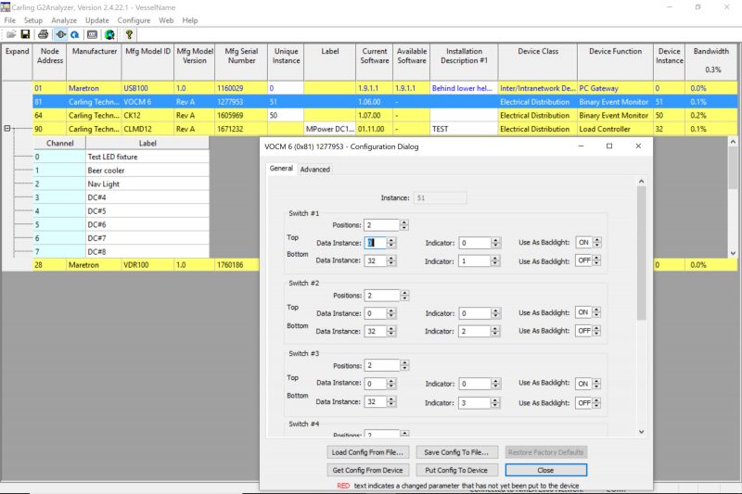Click the Mfg Serial Number column header
The height and width of the screenshot is (494, 742).
pos(241,62)
